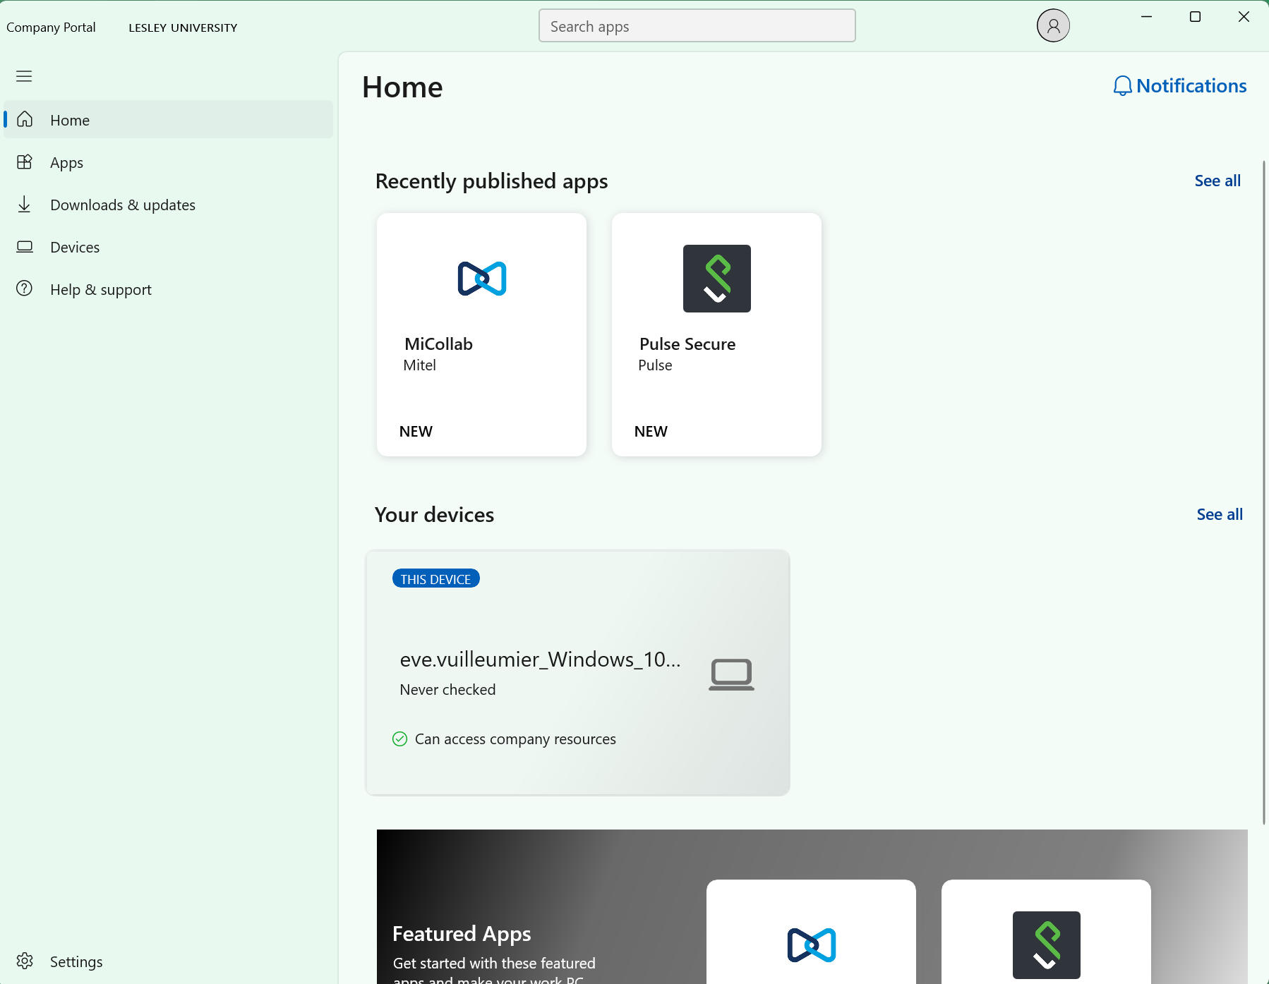Click MiCollab logo in recently published

482,279
